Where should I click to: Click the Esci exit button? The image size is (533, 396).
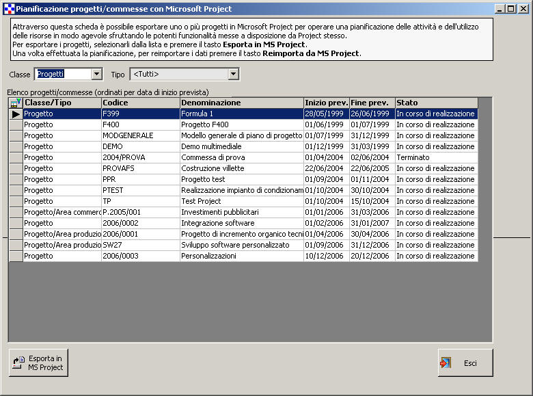click(x=465, y=362)
